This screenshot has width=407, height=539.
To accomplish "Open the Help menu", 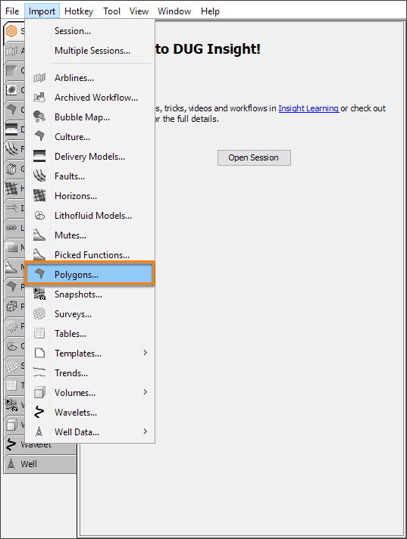I will (210, 11).
